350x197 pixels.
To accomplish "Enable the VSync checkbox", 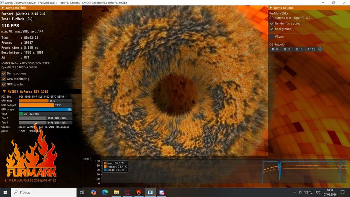I will [x=272, y=37].
